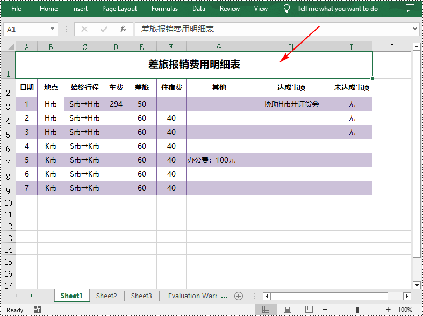Click the macro recording icon in status bar
423x316 pixels.
pos(38,310)
